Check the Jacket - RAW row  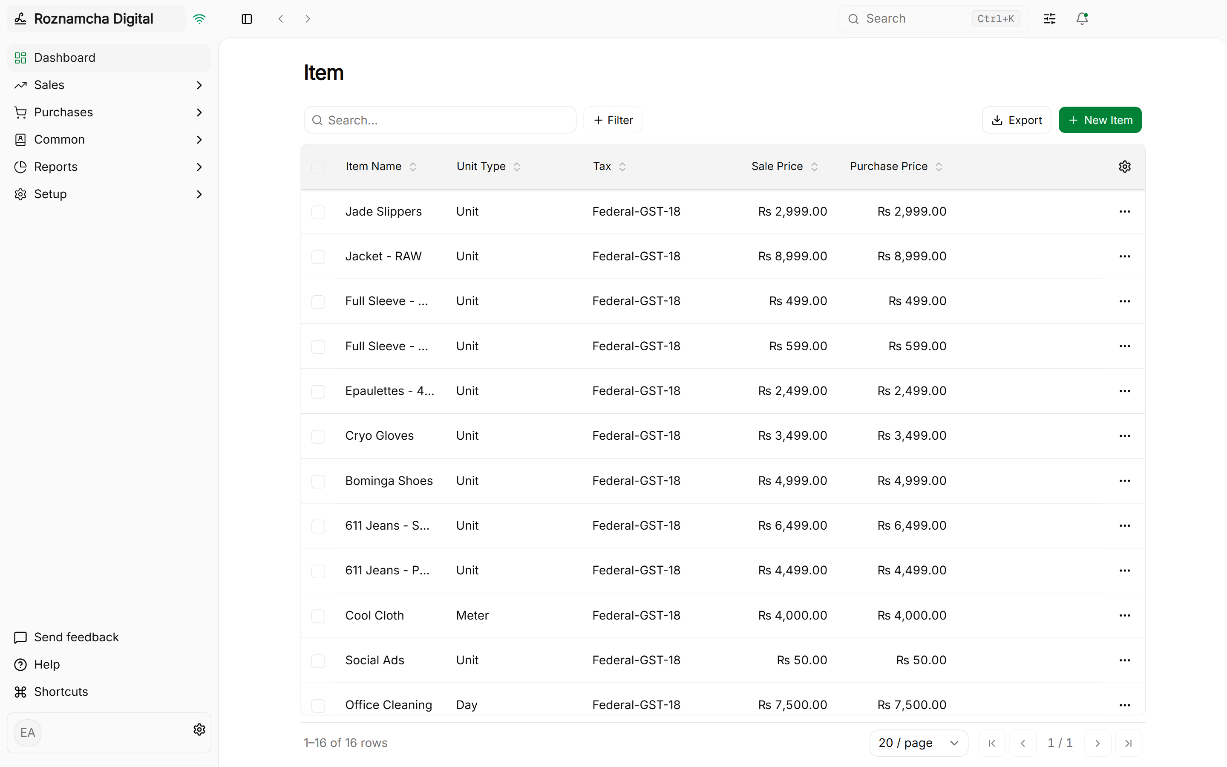[x=318, y=257]
